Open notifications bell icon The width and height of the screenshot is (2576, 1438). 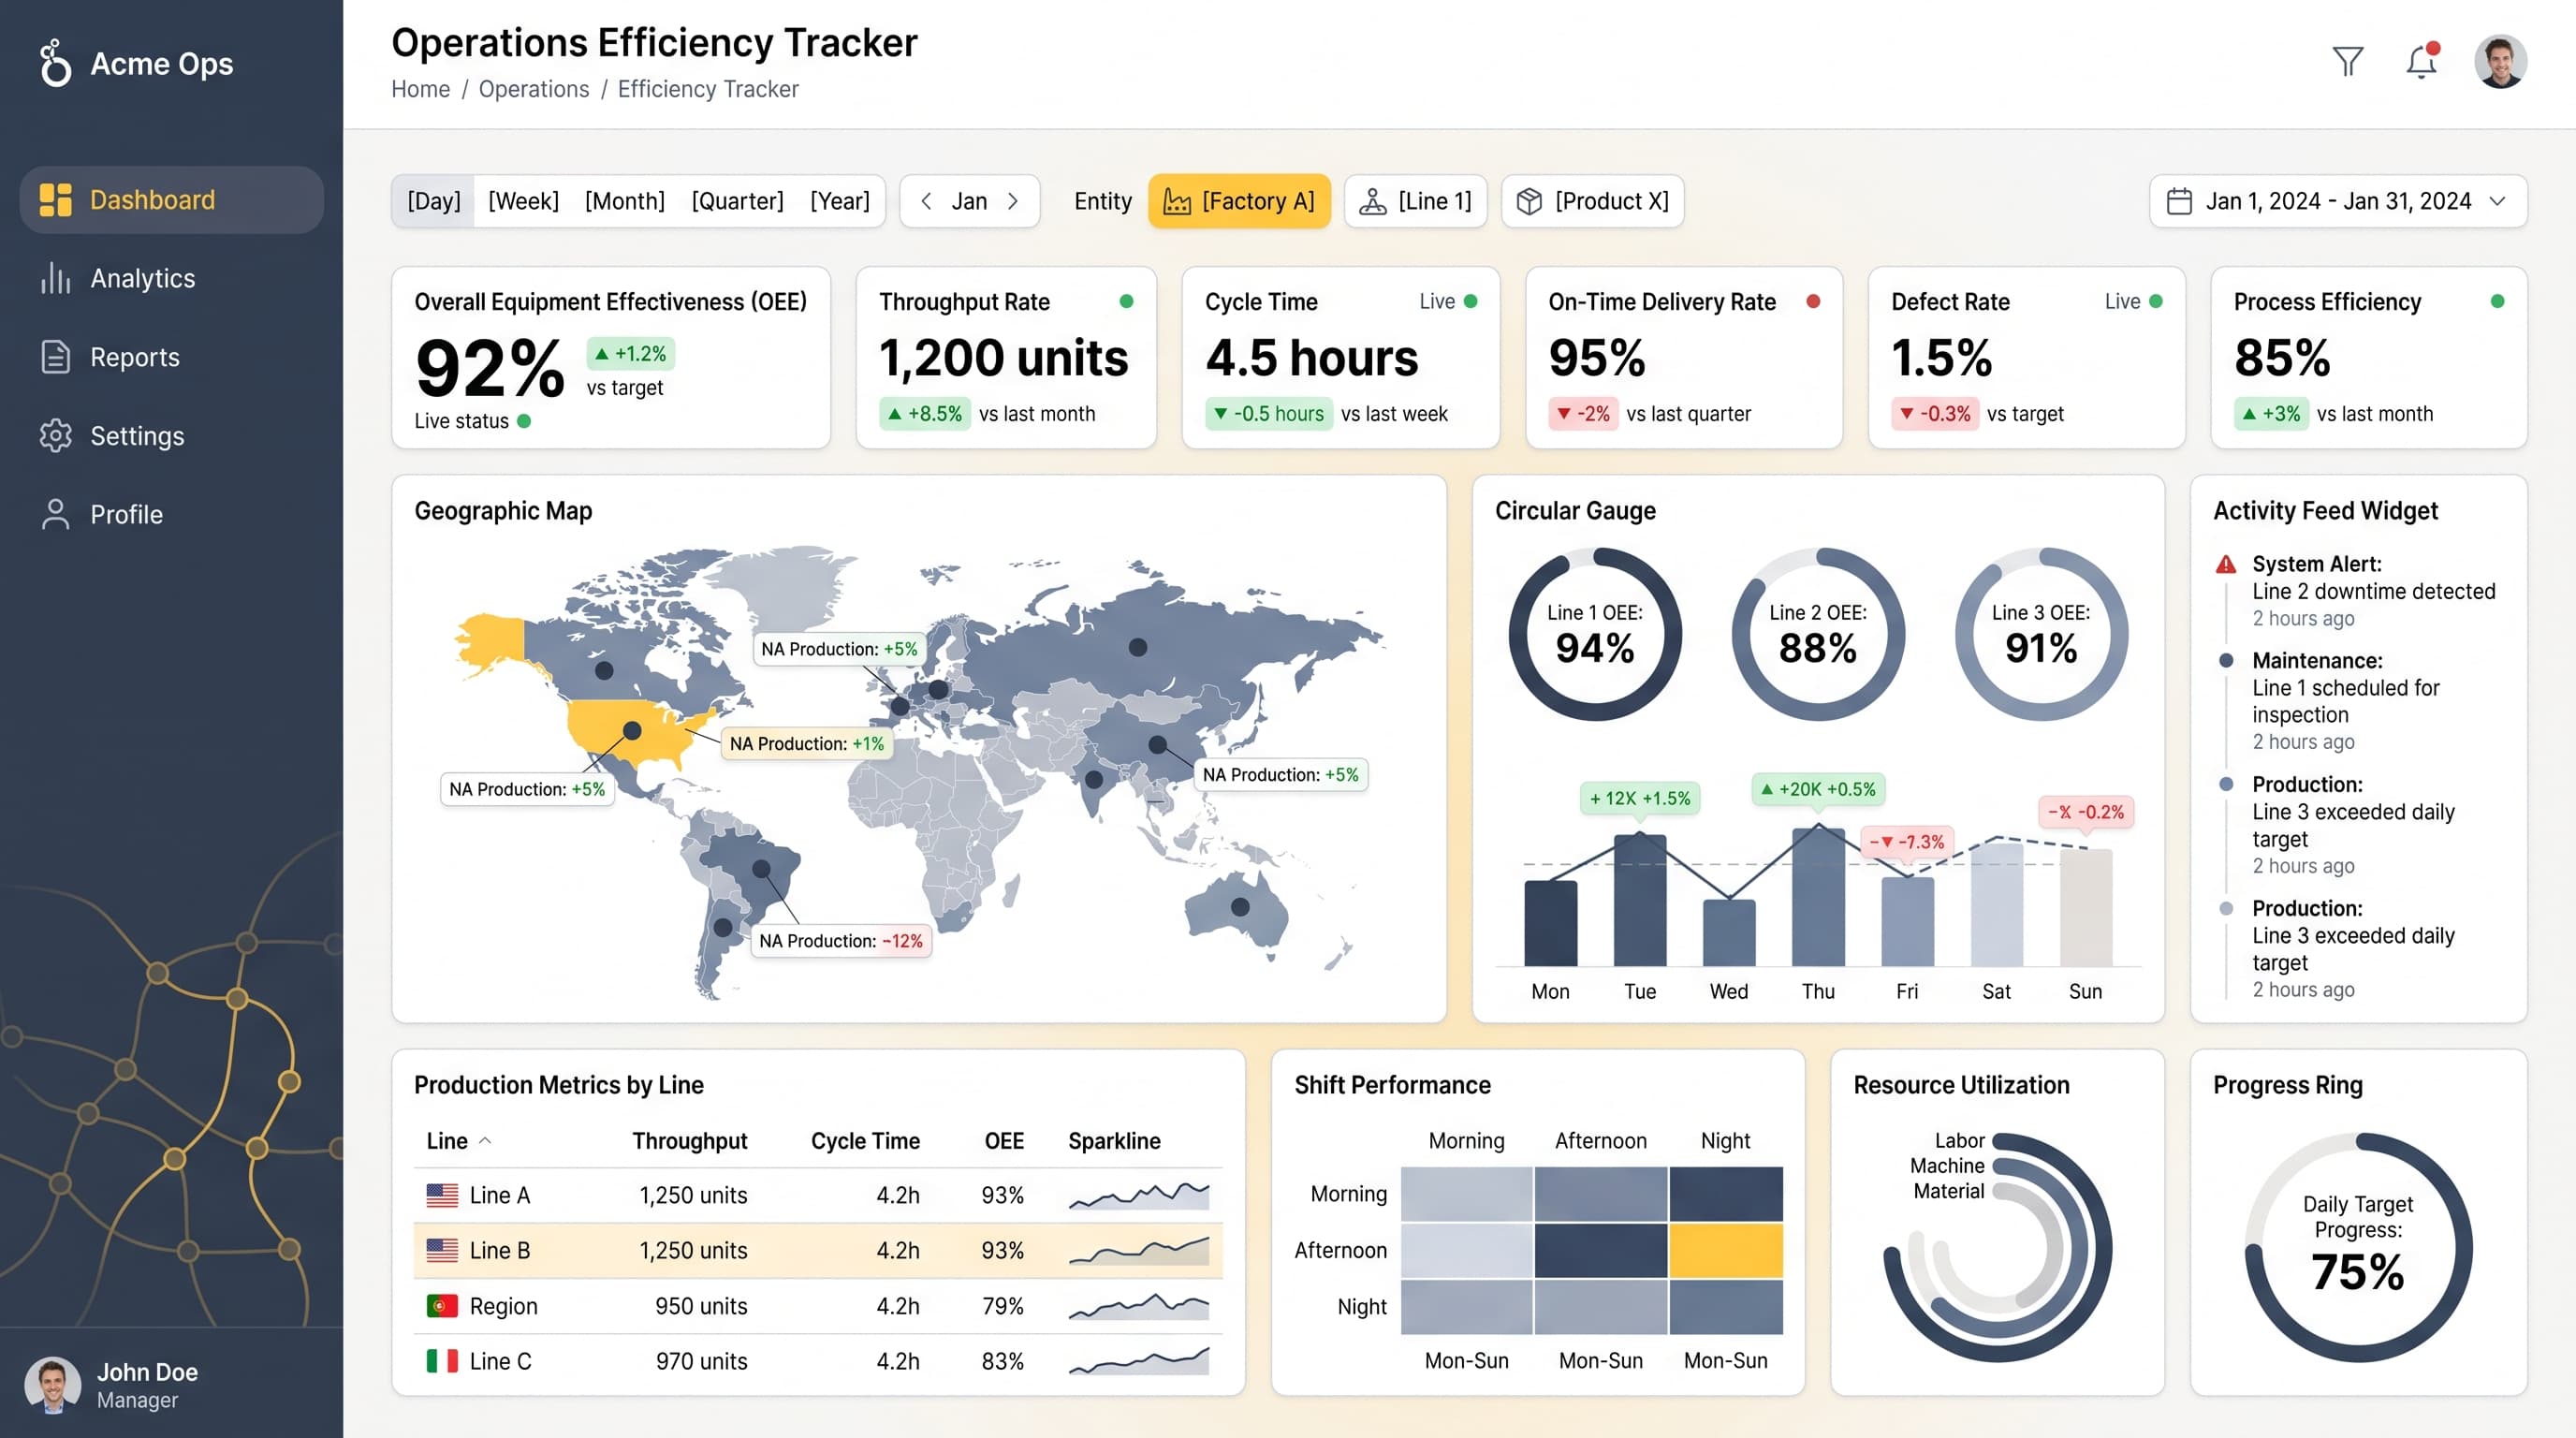[2421, 61]
